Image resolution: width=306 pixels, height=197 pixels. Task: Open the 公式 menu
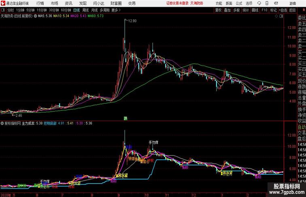pos(239,3)
